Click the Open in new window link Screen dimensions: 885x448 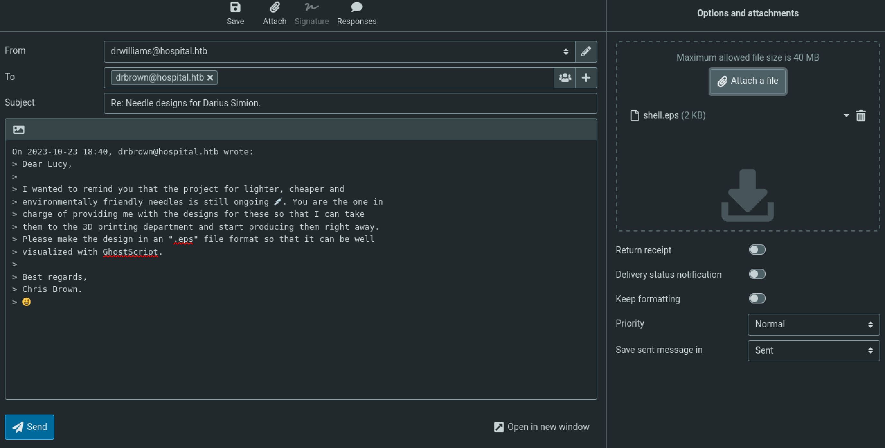(x=541, y=427)
